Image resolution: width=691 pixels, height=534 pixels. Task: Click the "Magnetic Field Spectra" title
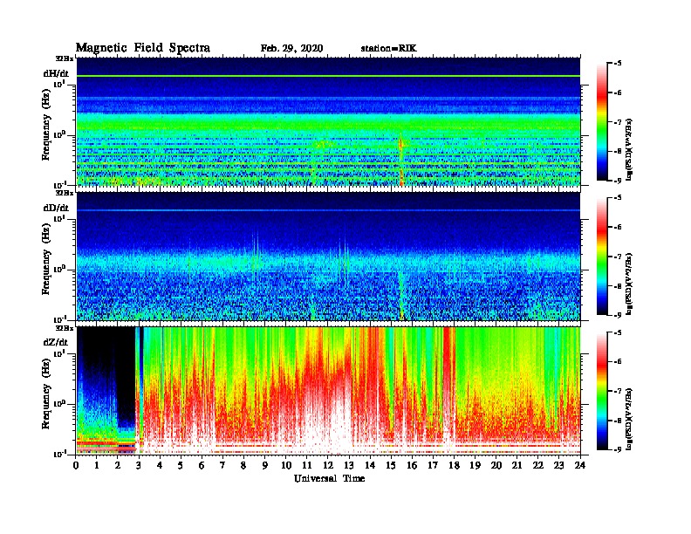(143, 48)
